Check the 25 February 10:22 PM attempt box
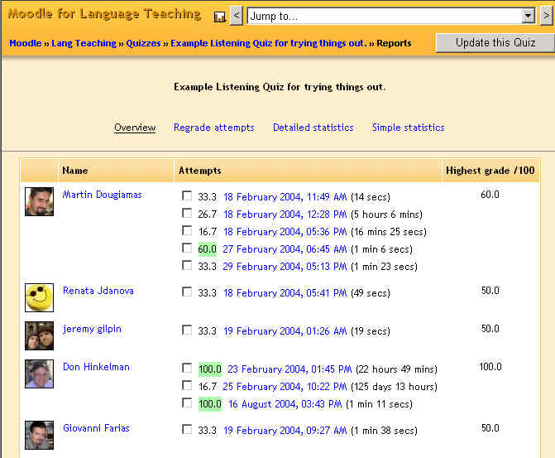The image size is (555, 458). 187,385
